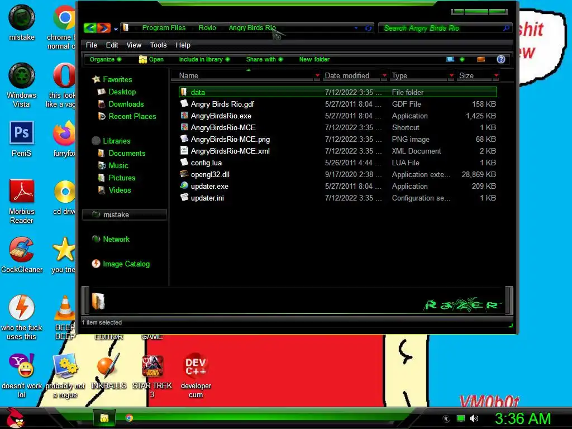Open the STAR TREK 3 desktop icon
The width and height of the screenshot is (572, 429).
(x=152, y=376)
